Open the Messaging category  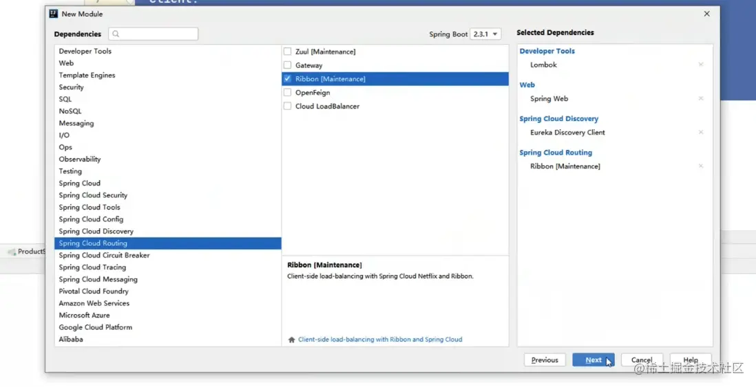[x=168, y=123]
